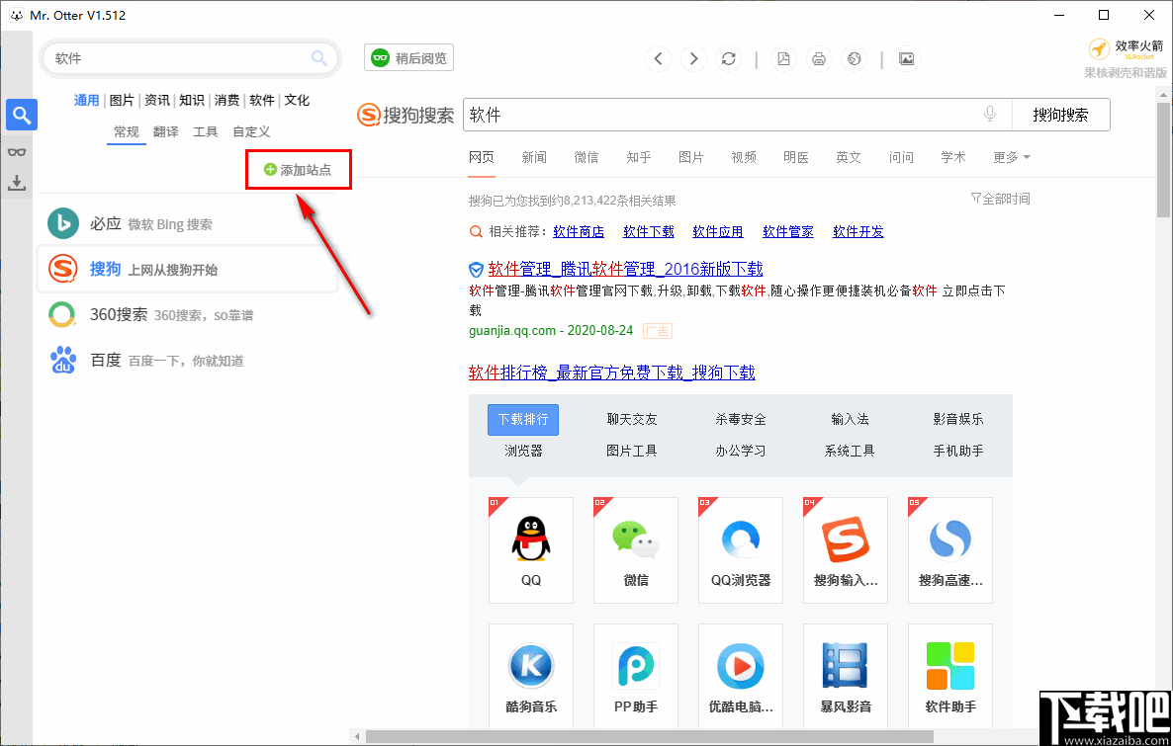The width and height of the screenshot is (1173, 746).
Task: Click the magnifier icon in left search box
Action: click(x=319, y=58)
